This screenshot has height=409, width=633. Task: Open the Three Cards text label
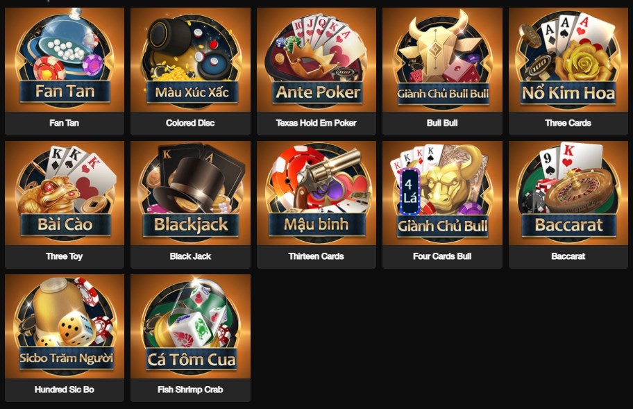click(568, 123)
